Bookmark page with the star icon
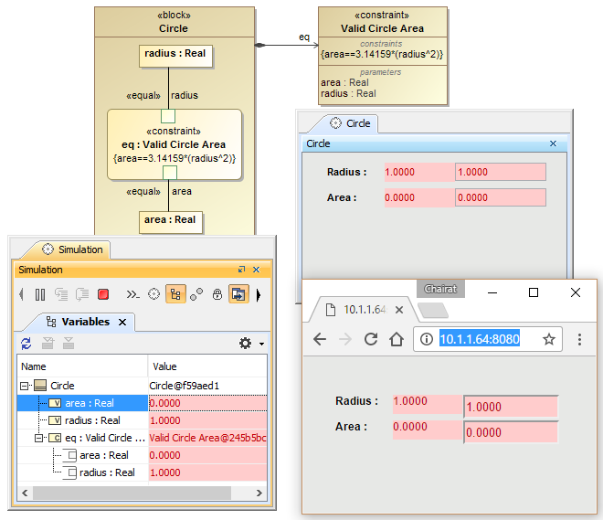Screen dimensions: 603x520 pos(549,339)
